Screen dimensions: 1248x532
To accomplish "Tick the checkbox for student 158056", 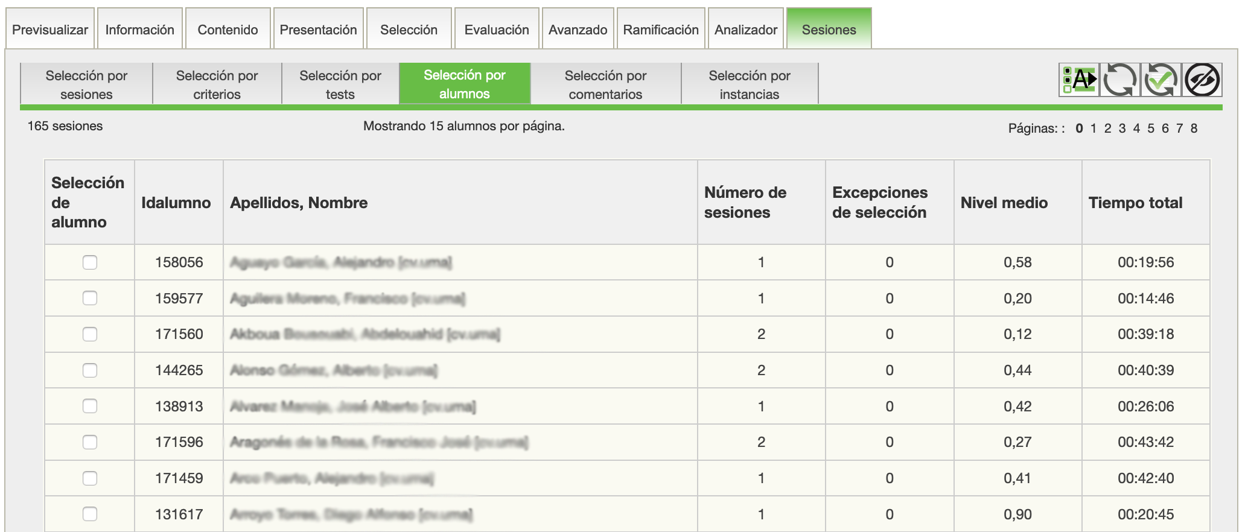I will [x=90, y=262].
